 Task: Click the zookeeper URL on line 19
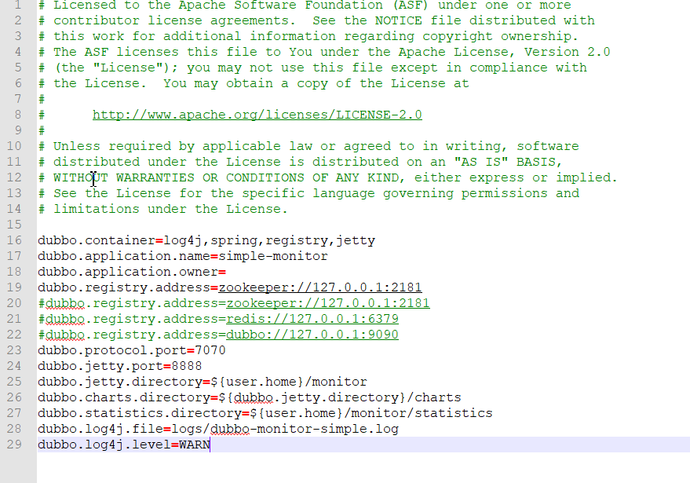point(320,287)
